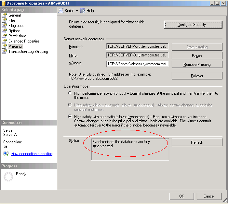Click the Options page icon
The width and height of the screenshot is (228, 204).
pyautogui.click(x=4, y=31)
